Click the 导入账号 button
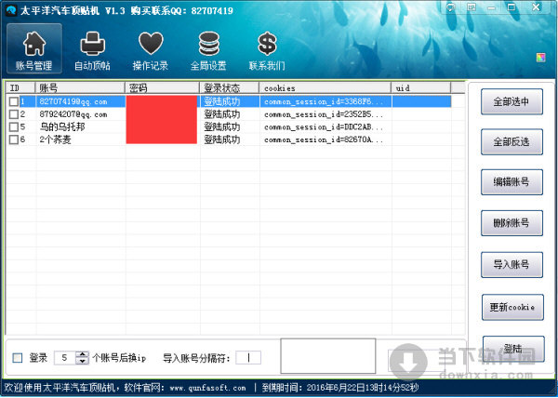Image resolution: width=558 pixels, height=398 pixels. [x=511, y=265]
